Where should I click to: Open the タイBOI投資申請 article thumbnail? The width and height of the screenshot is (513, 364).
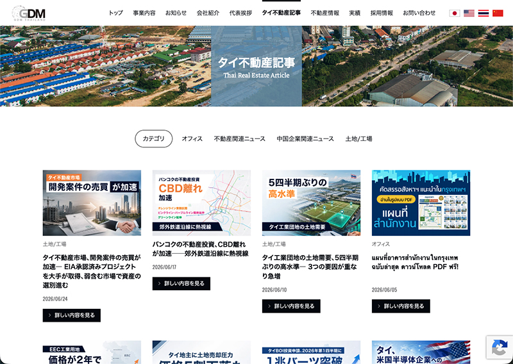(311, 352)
